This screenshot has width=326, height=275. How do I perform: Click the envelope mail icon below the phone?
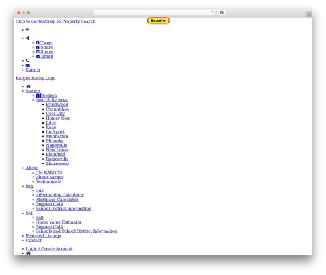(x=28, y=65)
